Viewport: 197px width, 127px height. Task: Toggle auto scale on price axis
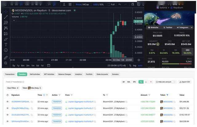point(140,65)
